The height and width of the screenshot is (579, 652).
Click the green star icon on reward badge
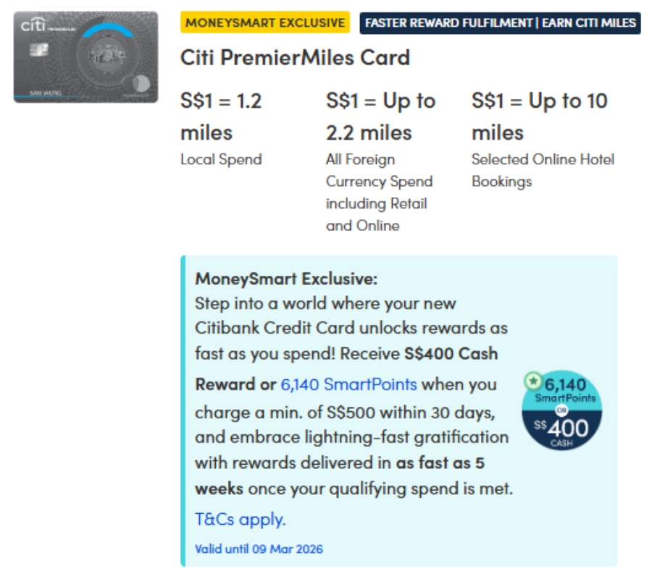(x=534, y=380)
